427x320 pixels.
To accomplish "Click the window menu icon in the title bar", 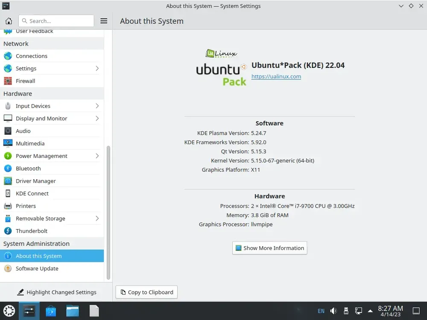I will click(x=6, y=6).
